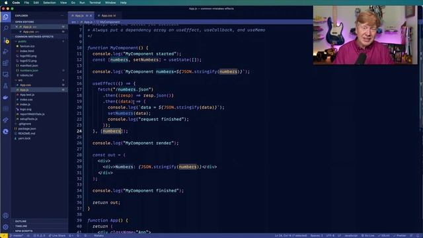Collapse the public folder
The image size is (423, 238).
click(39, 41)
